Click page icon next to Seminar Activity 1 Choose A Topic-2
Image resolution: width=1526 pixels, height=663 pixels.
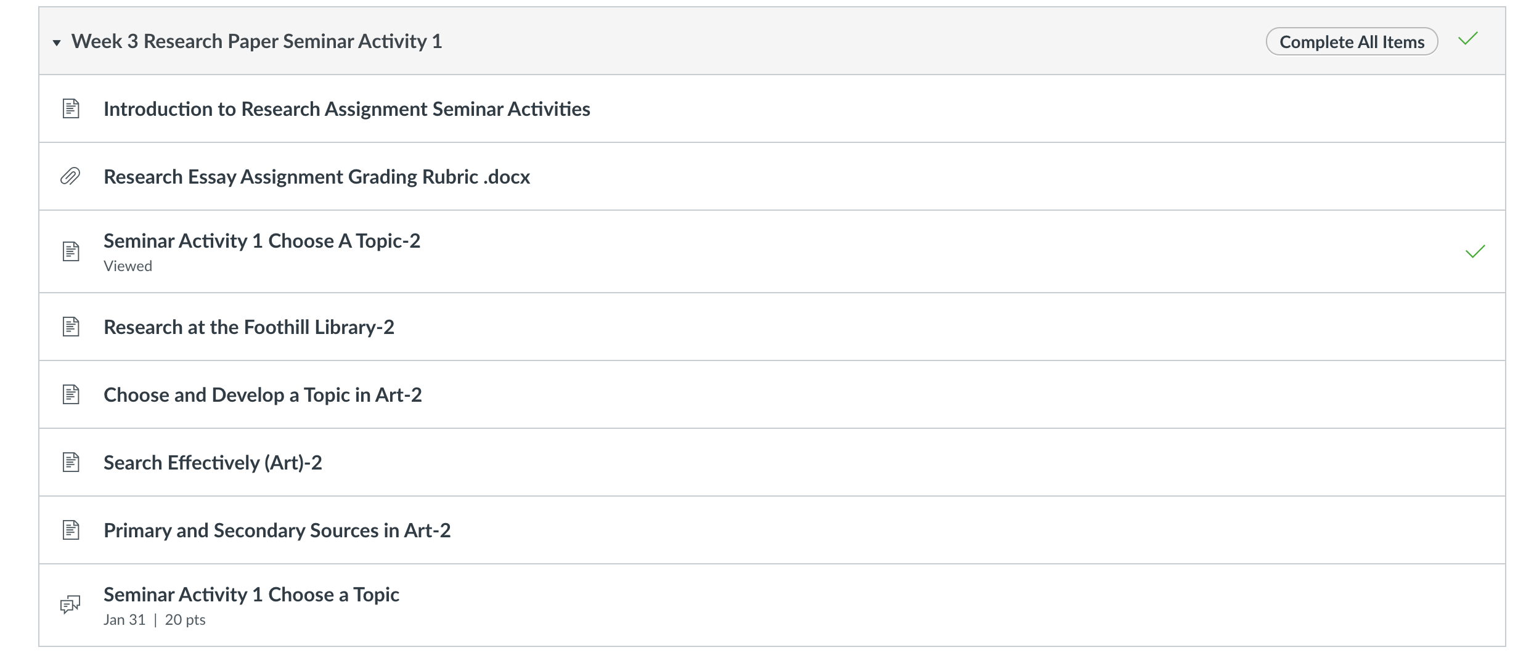pos(71,251)
